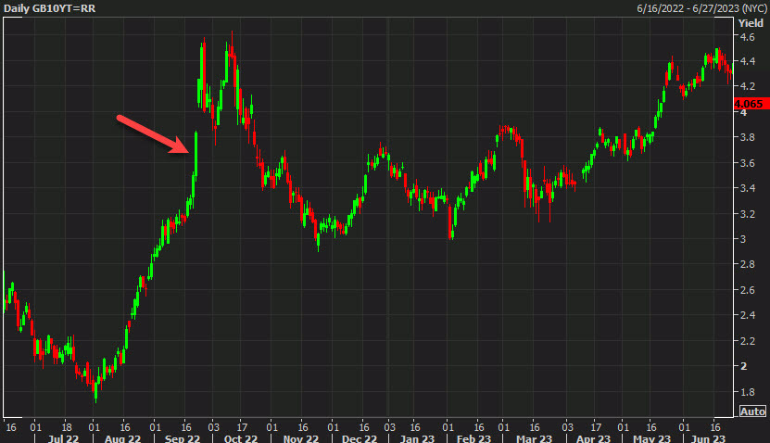This screenshot has height=443, width=770.
Task: Click the Nov 22 month label
Action: [x=301, y=438]
